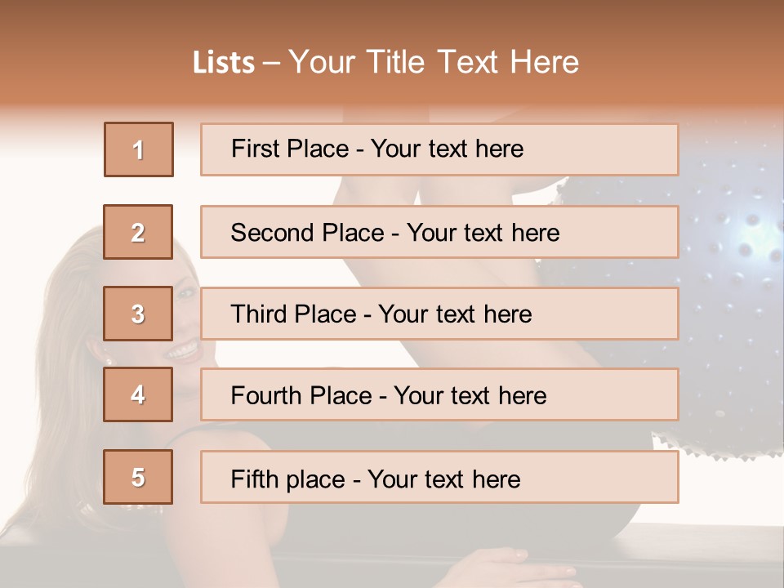Select the 'Third Place - Your text here' bar
Viewport: 784px width, 588px height.
tap(439, 314)
